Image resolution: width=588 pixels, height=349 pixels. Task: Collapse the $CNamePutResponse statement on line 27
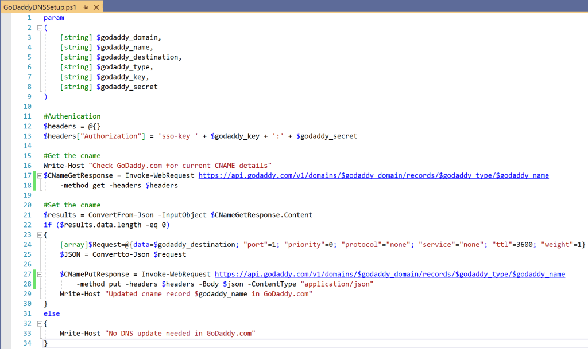tap(38, 274)
